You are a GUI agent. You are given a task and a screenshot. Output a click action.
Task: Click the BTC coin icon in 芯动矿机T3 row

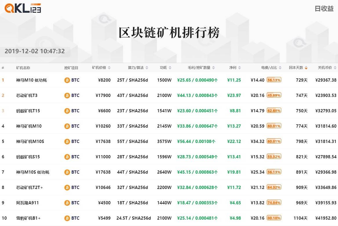67,95
